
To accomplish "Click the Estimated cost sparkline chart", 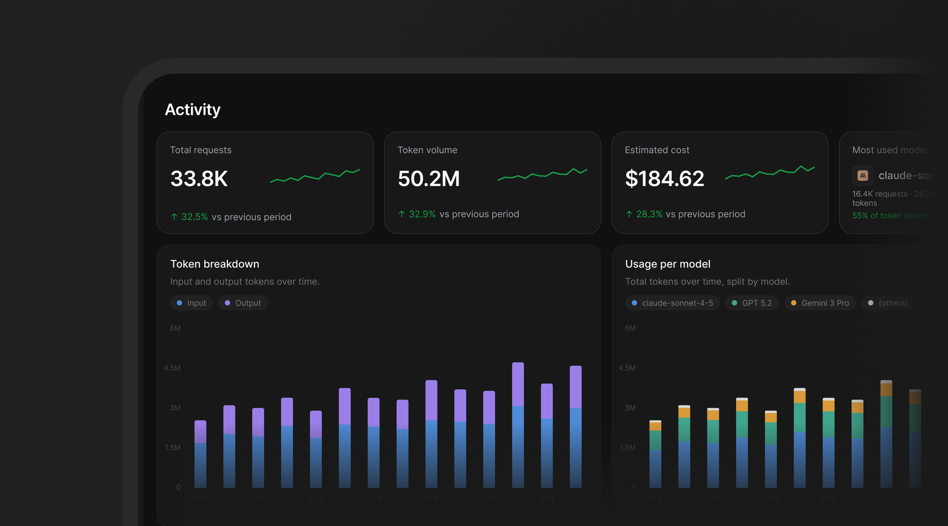I will (770, 172).
